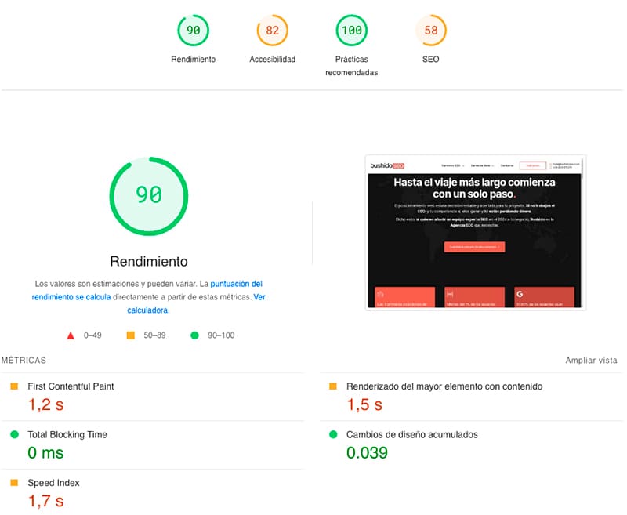The image size is (627, 515).
Task: Click the Rendimiento score gauge 90
Action: 193,31
